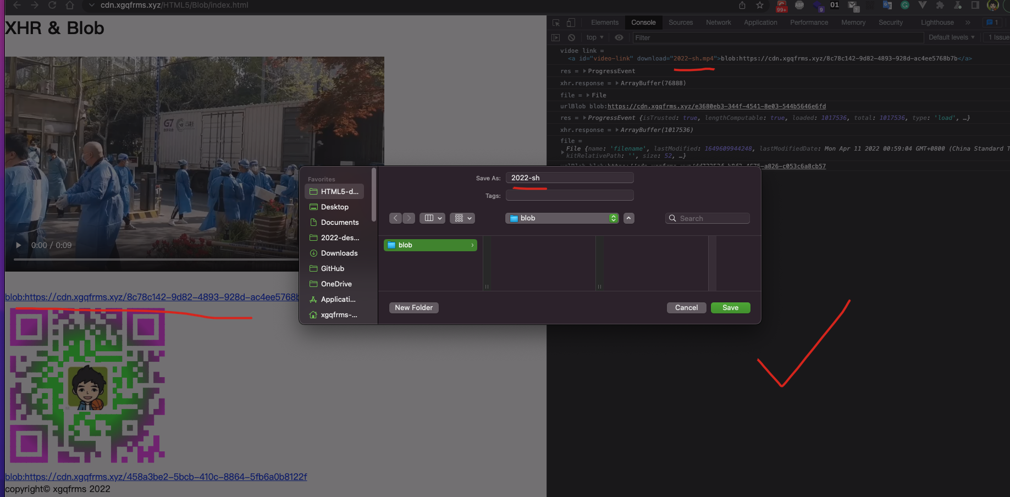Click the browser forward arrow

point(35,5)
